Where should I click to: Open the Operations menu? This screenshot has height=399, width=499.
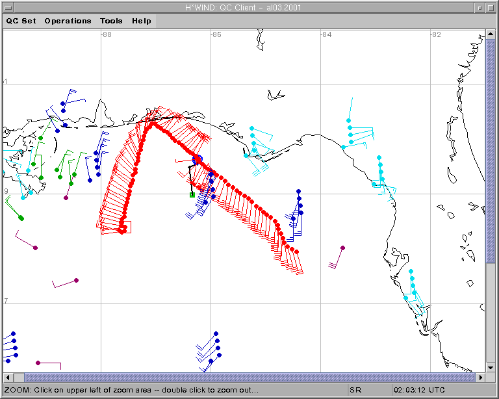coord(68,21)
